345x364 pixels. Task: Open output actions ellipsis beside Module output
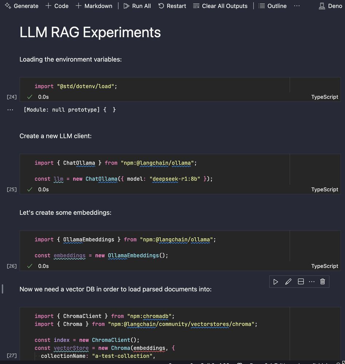click(x=10, y=110)
